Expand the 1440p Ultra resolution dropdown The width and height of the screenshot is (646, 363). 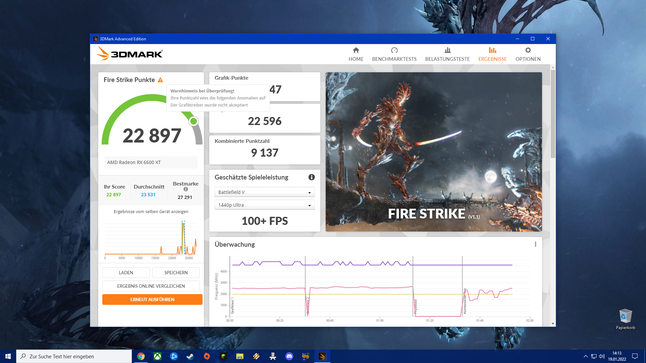tap(264, 205)
